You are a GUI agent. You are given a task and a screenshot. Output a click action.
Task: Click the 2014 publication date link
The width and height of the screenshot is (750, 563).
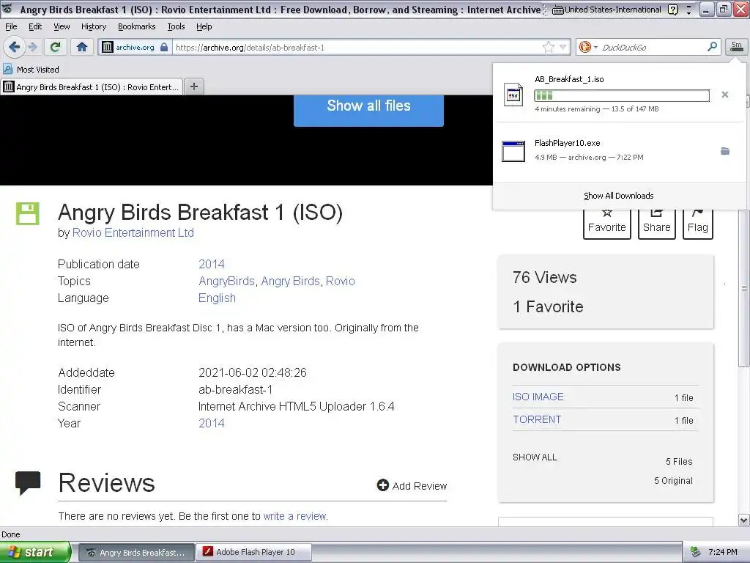[x=212, y=264]
